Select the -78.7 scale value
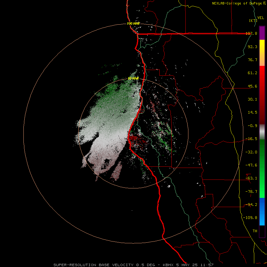Screen dimensions: 267x267 [251, 192]
